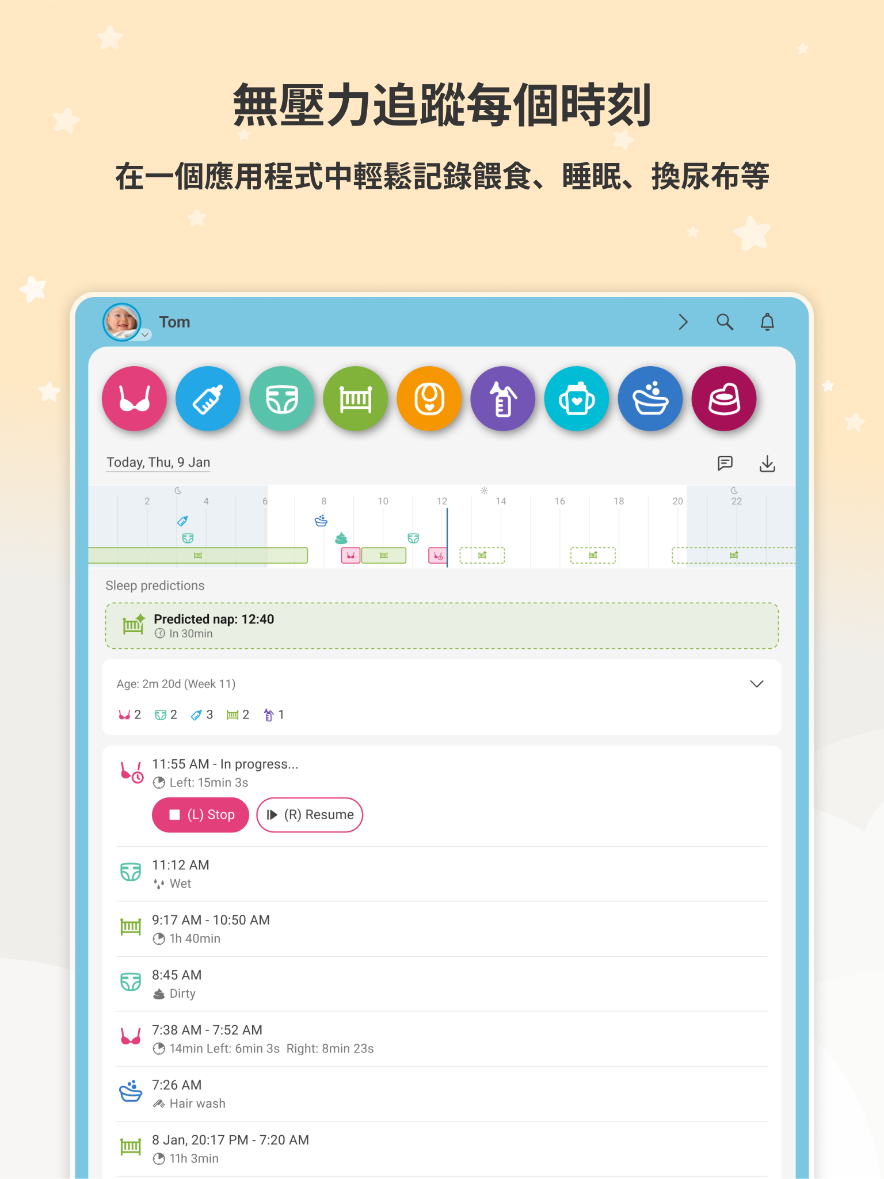Tap the download export icon
This screenshot has width=884, height=1179.
(x=767, y=463)
